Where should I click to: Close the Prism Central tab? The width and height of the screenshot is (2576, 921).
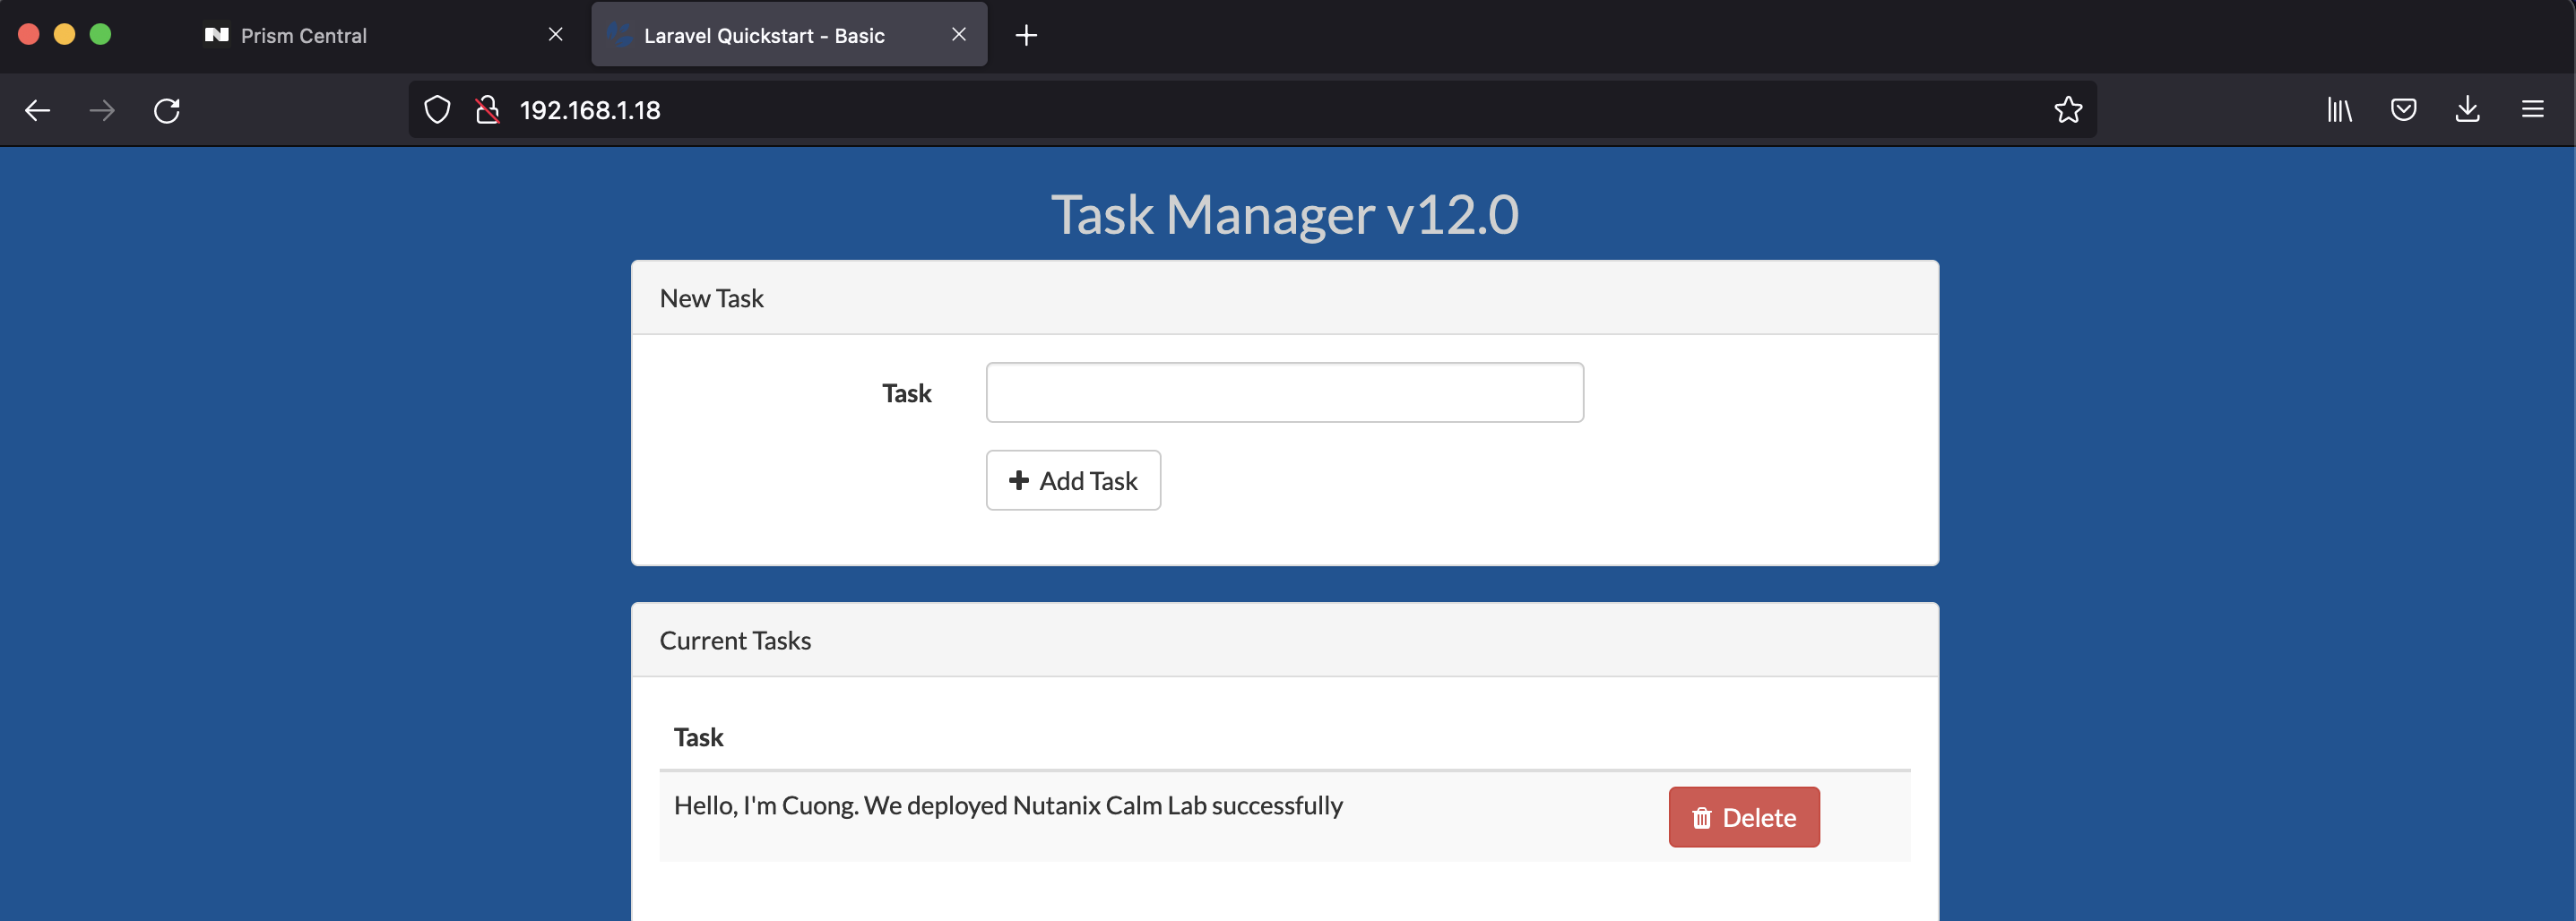[556, 35]
